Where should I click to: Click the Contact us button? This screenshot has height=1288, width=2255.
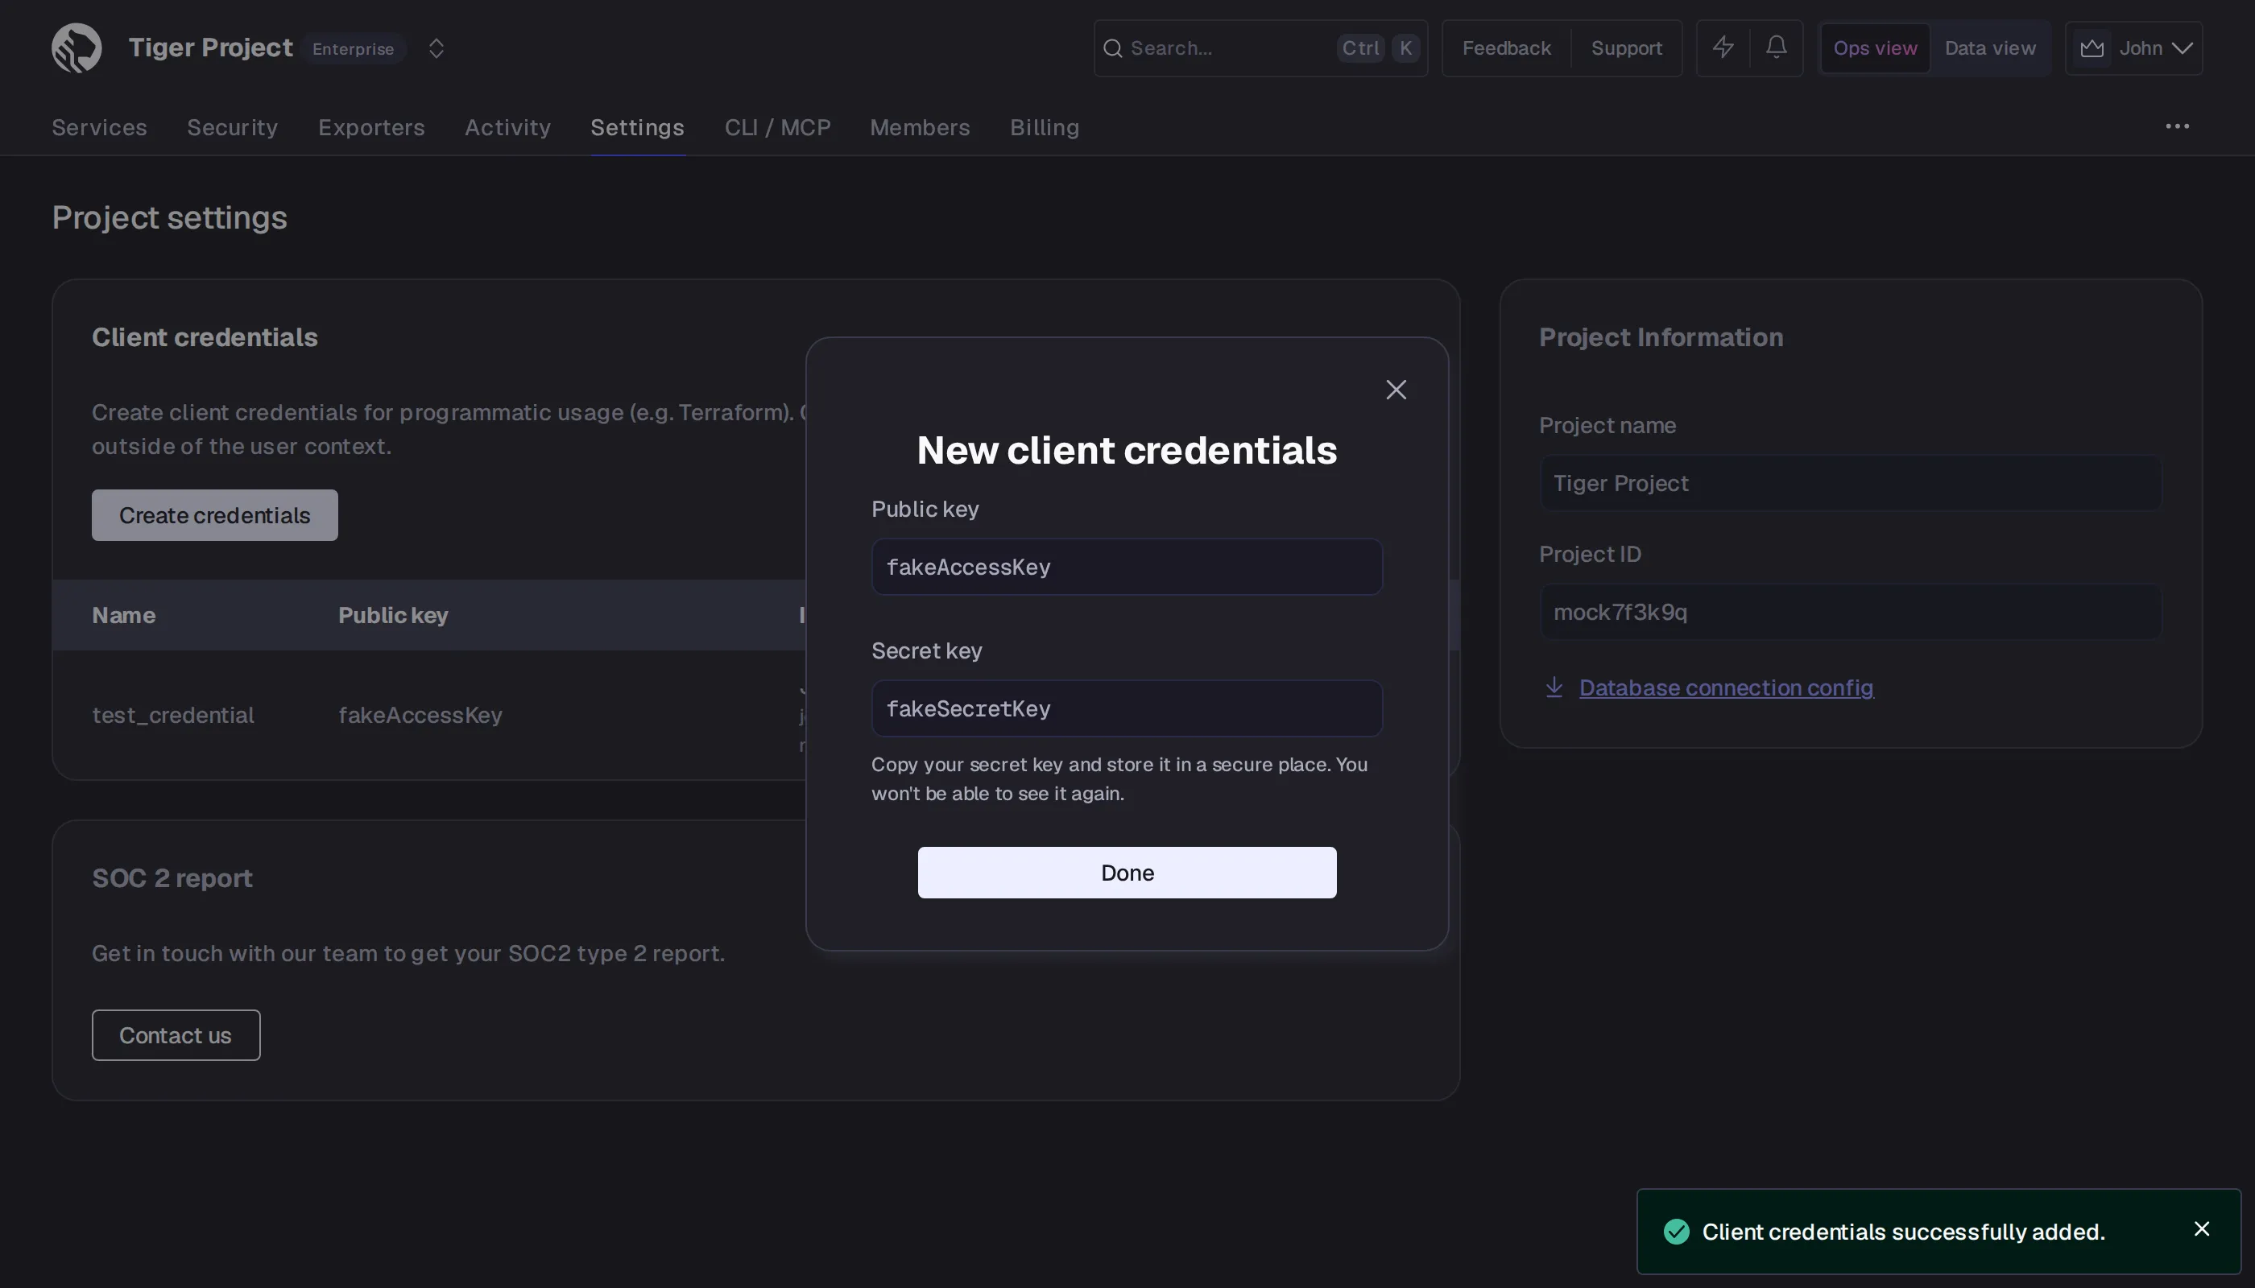click(x=176, y=1035)
